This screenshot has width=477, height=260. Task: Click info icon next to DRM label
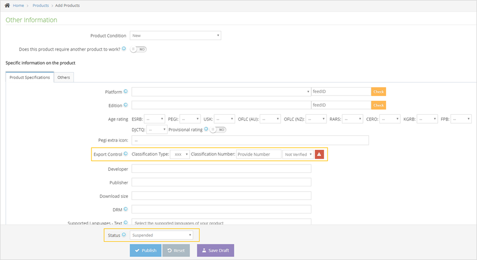(125, 209)
